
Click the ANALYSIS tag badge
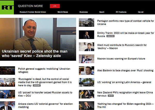pyautogui.click(x=110, y=36)
